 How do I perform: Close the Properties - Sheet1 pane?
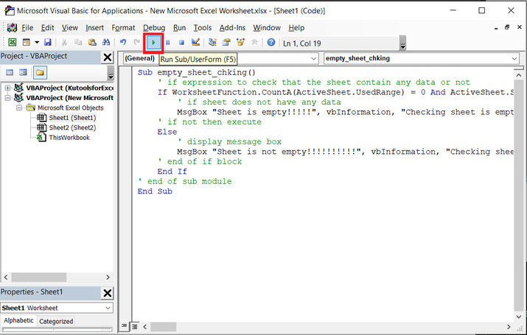click(x=108, y=293)
